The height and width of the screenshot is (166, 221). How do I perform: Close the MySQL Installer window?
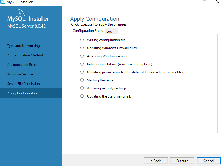(x=218, y=2)
